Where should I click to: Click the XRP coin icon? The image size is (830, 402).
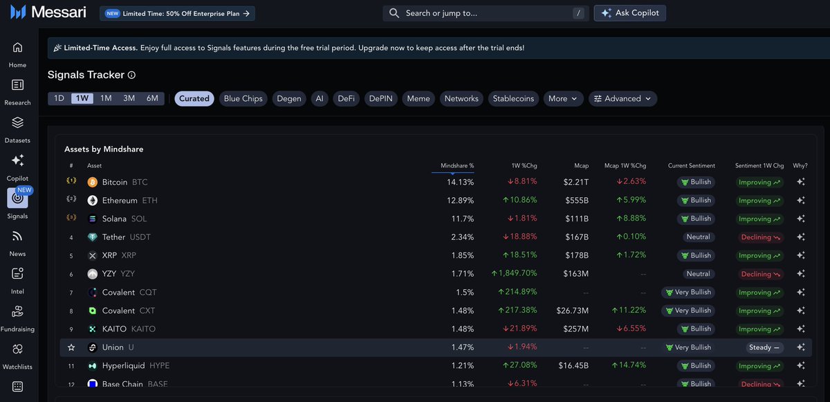pos(93,255)
